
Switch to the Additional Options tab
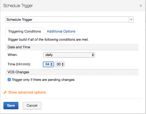tap(61, 31)
